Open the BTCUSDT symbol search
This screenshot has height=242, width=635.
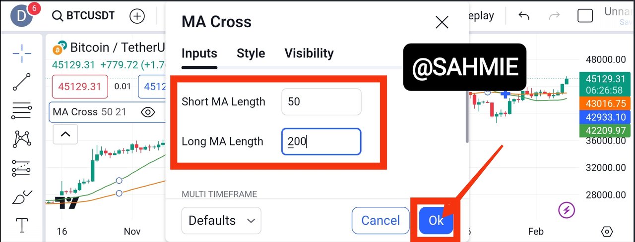coord(83,16)
